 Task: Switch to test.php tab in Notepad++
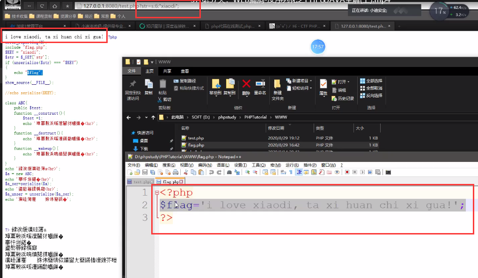[x=141, y=182]
